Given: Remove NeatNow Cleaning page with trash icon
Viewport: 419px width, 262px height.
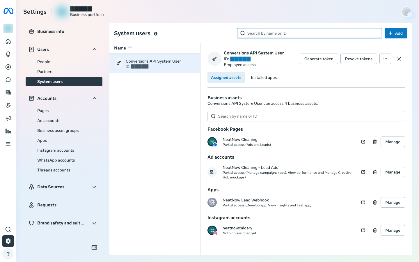Looking at the screenshot, I should pyautogui.click(x=375, y=142).
